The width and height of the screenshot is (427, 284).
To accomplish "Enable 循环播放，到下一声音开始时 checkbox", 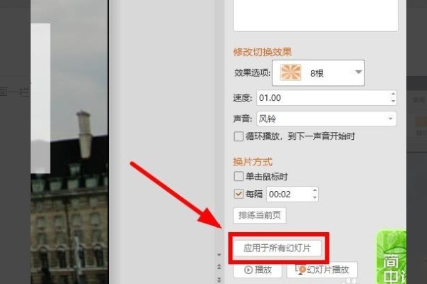I will click(238, 136).
